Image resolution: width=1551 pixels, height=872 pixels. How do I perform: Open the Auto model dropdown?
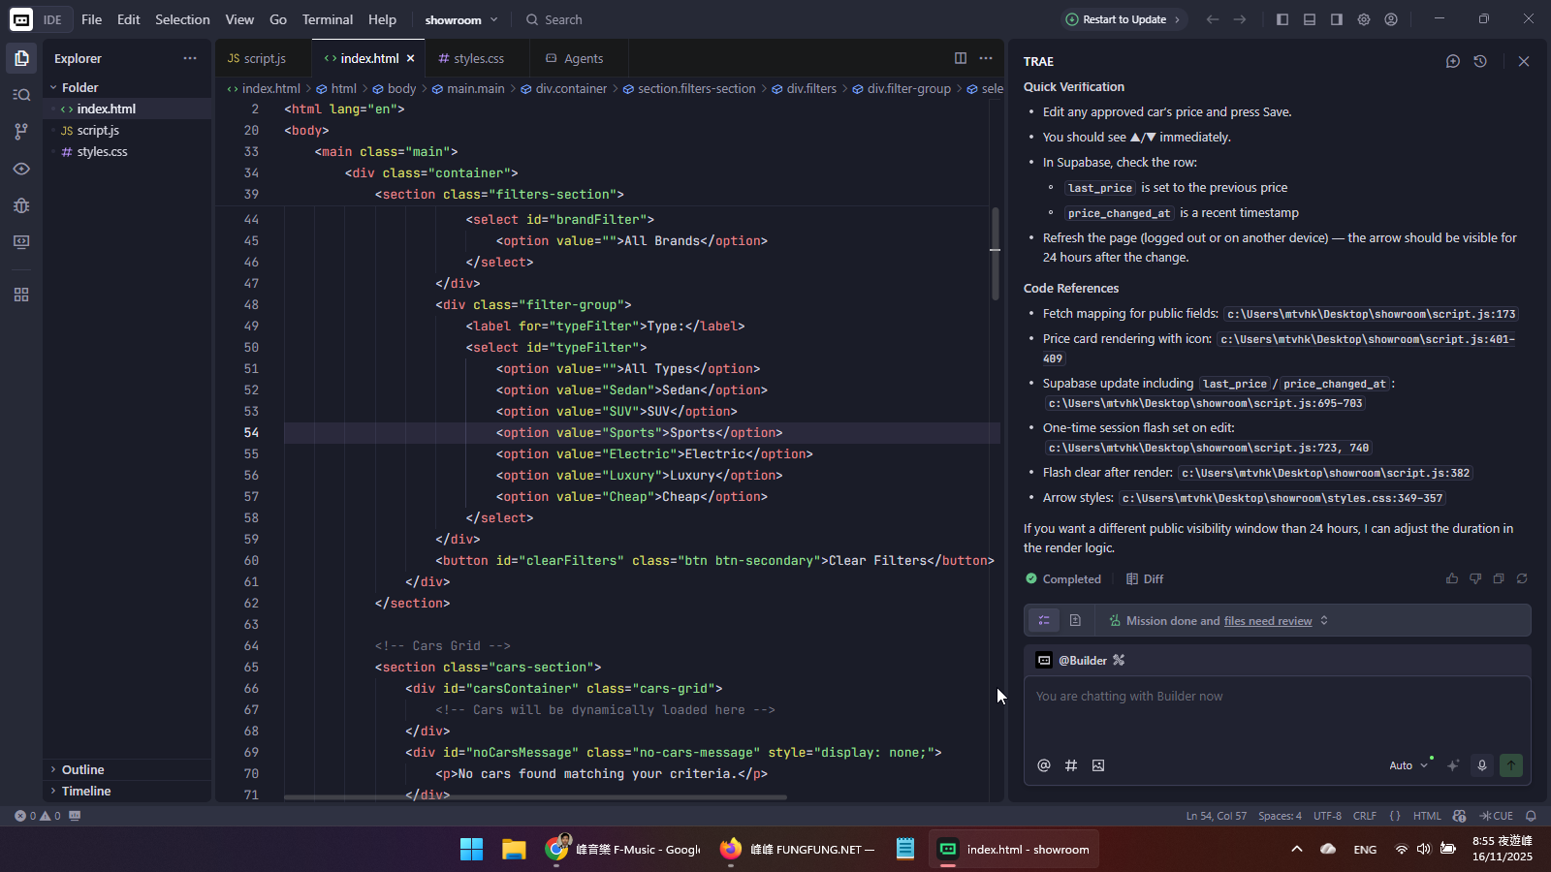[x=1409, y=765]
